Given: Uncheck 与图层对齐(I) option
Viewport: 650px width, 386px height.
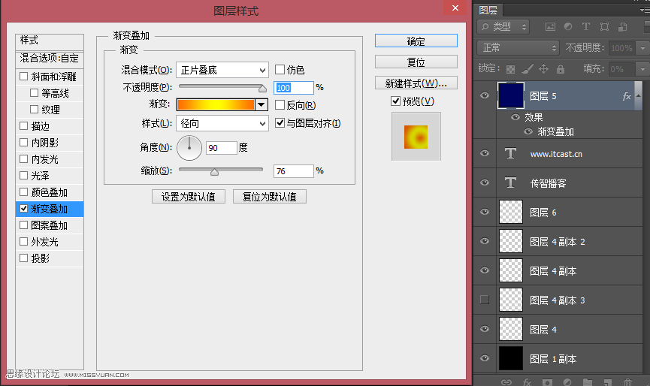Looking at the screenshot, I should (280, 123).
